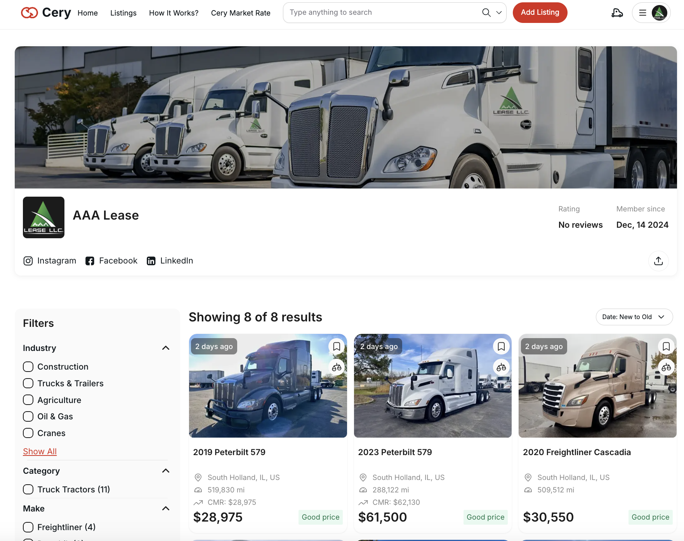
Task: Compare the 2019 Peterbilt 579 listing
Action: point(337,367)
